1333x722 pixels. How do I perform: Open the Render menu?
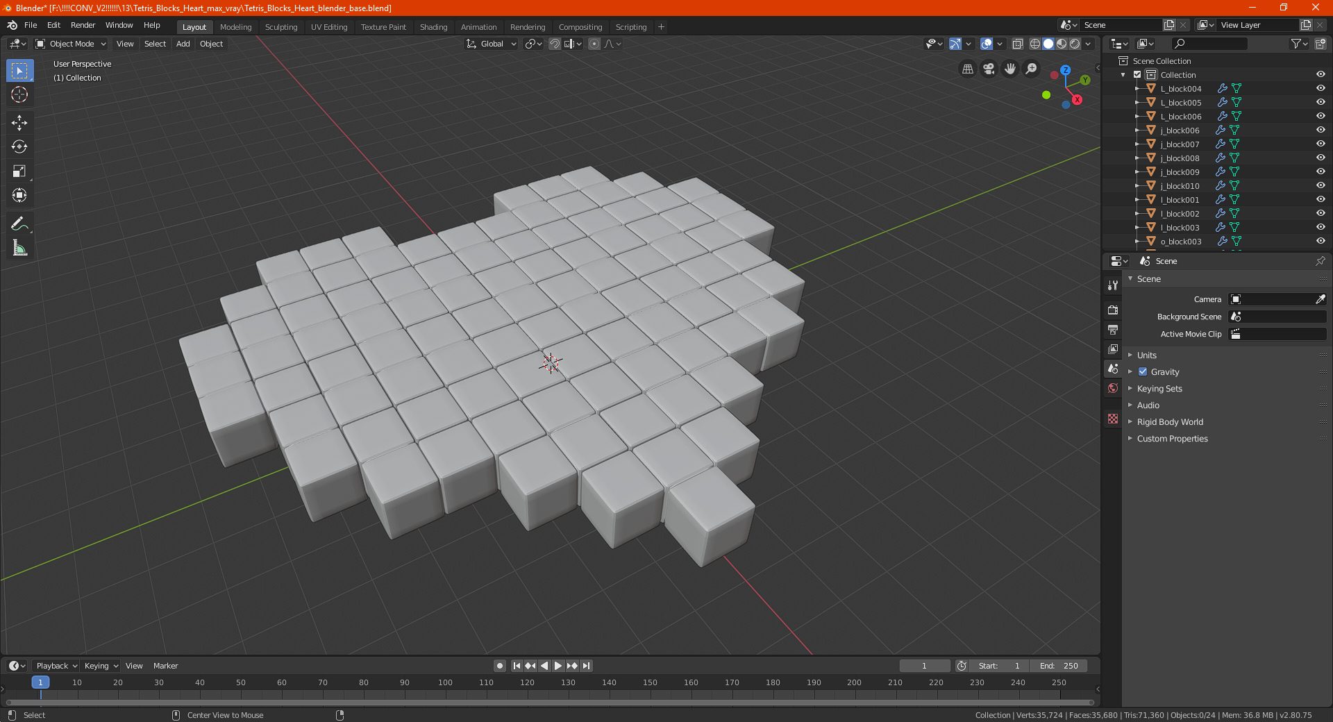[83, 25]
